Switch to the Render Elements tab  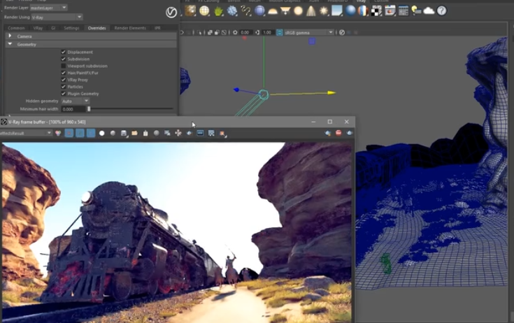click(x=130, y=28)
